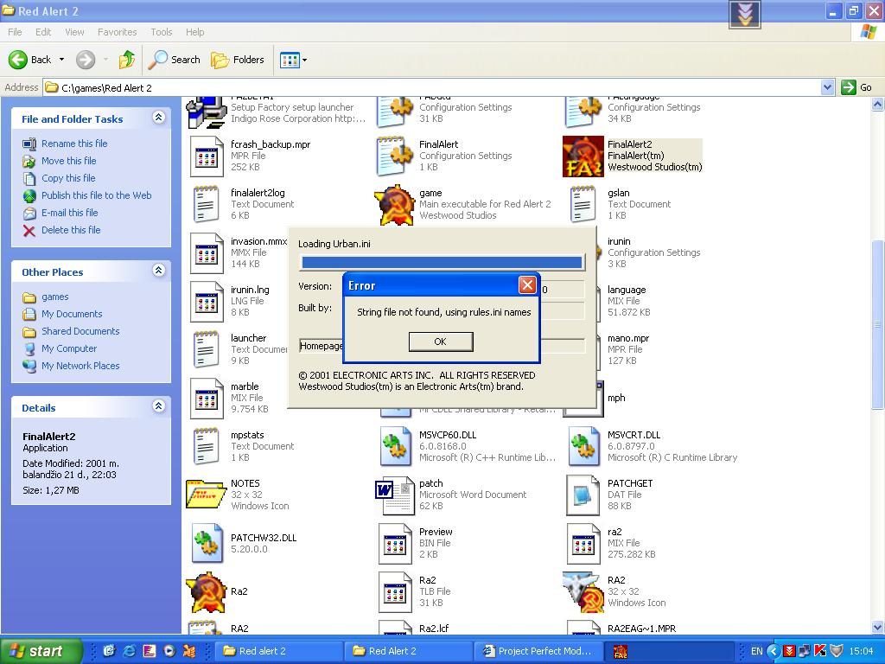Open My Network Places link
The width and height of the screenshot is (885, 664).
tap(80, 366)
